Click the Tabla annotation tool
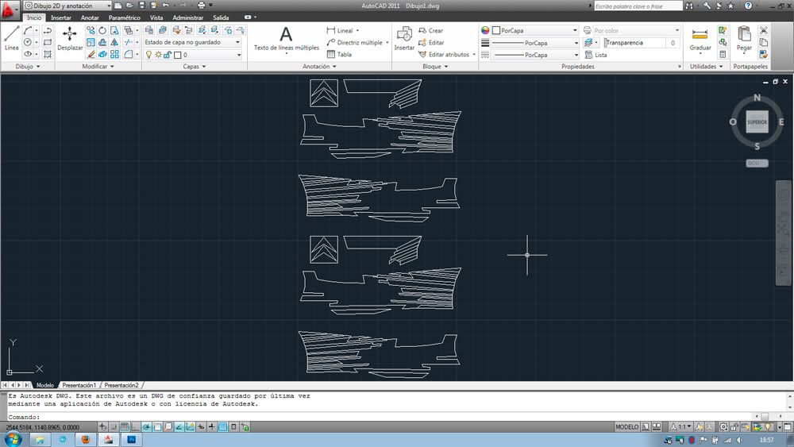The width and height of the screenshot is (794, 447). click(339, 54)
